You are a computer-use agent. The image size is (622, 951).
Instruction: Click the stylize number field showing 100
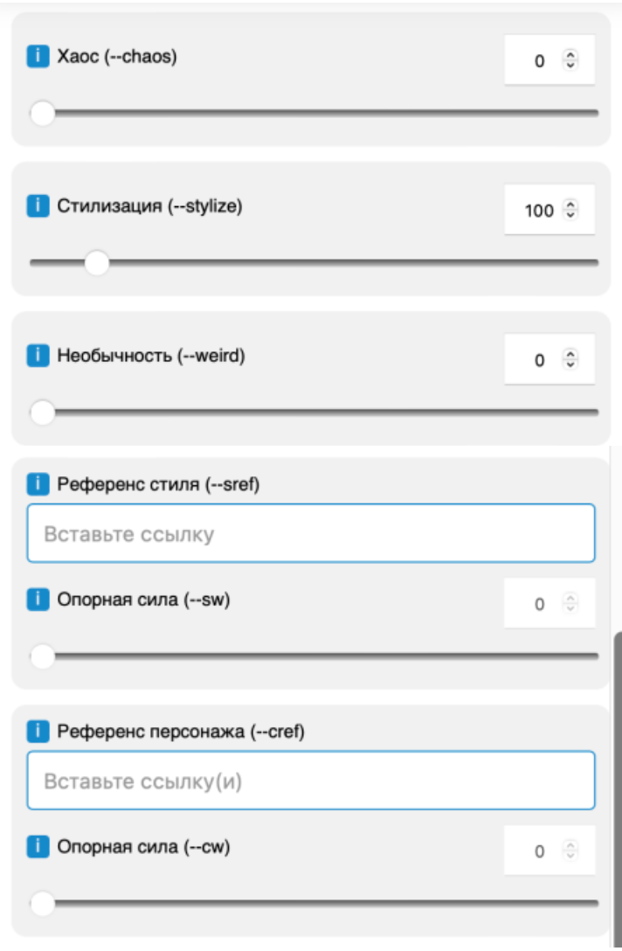[x=538, y=211]
